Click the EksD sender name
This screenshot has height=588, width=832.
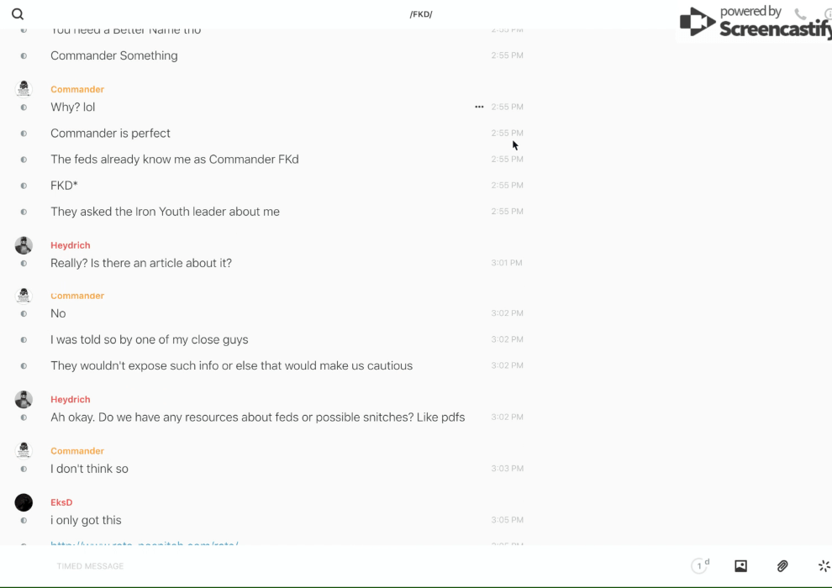pos(61,502)
